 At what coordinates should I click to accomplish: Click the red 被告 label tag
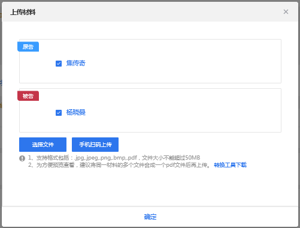[x=28, y=96]
